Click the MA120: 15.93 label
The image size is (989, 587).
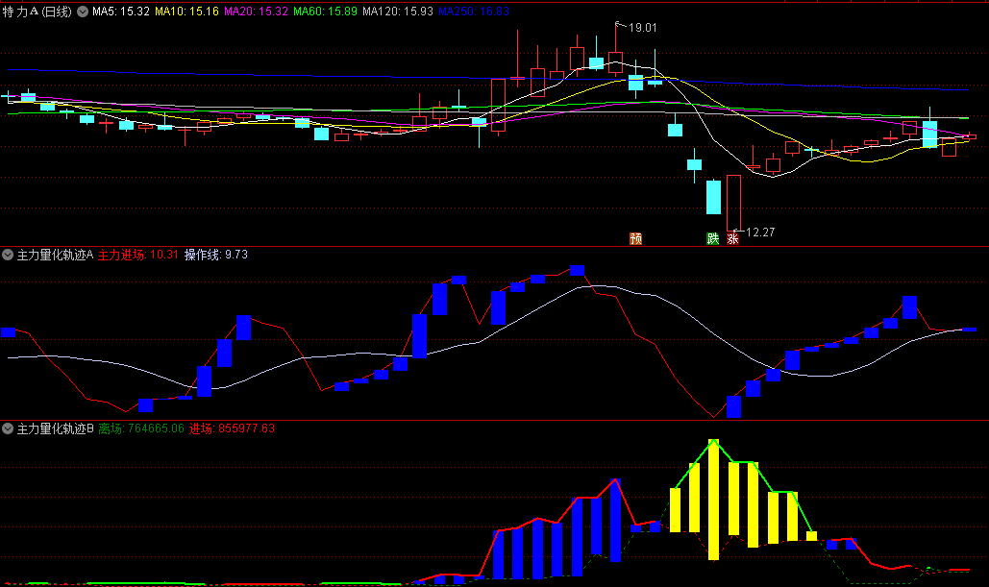coord(397,12)
